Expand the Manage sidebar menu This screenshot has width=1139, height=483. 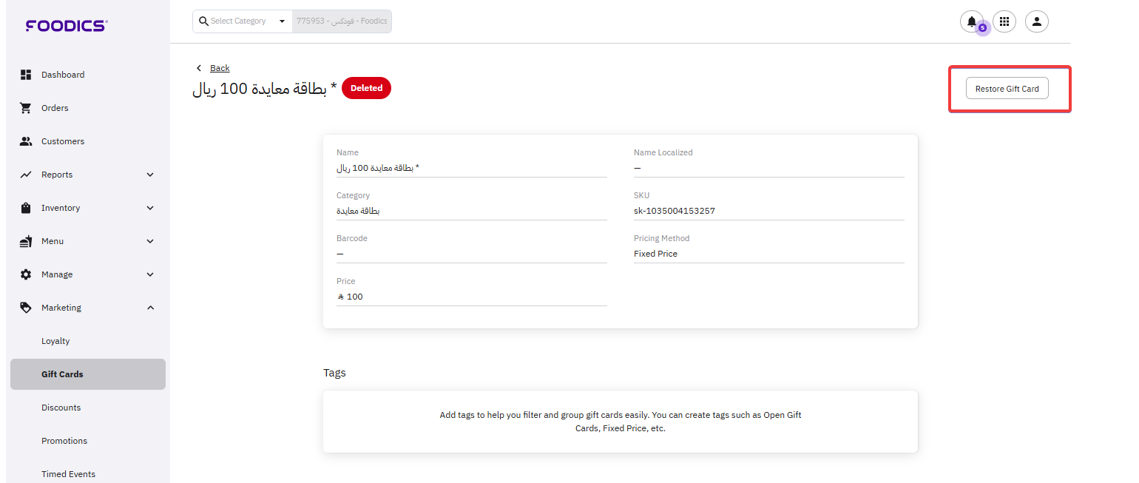click(x=87, y=274)
